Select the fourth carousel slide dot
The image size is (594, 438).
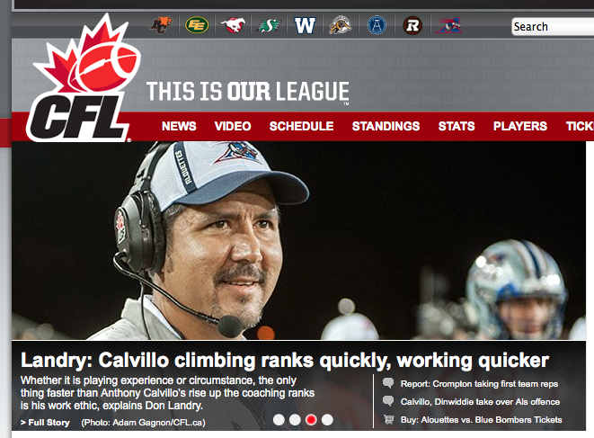(327, 420)
